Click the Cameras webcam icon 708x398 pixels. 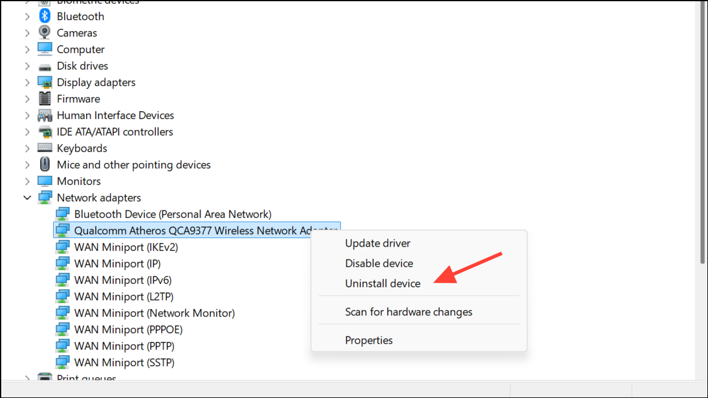45,33
